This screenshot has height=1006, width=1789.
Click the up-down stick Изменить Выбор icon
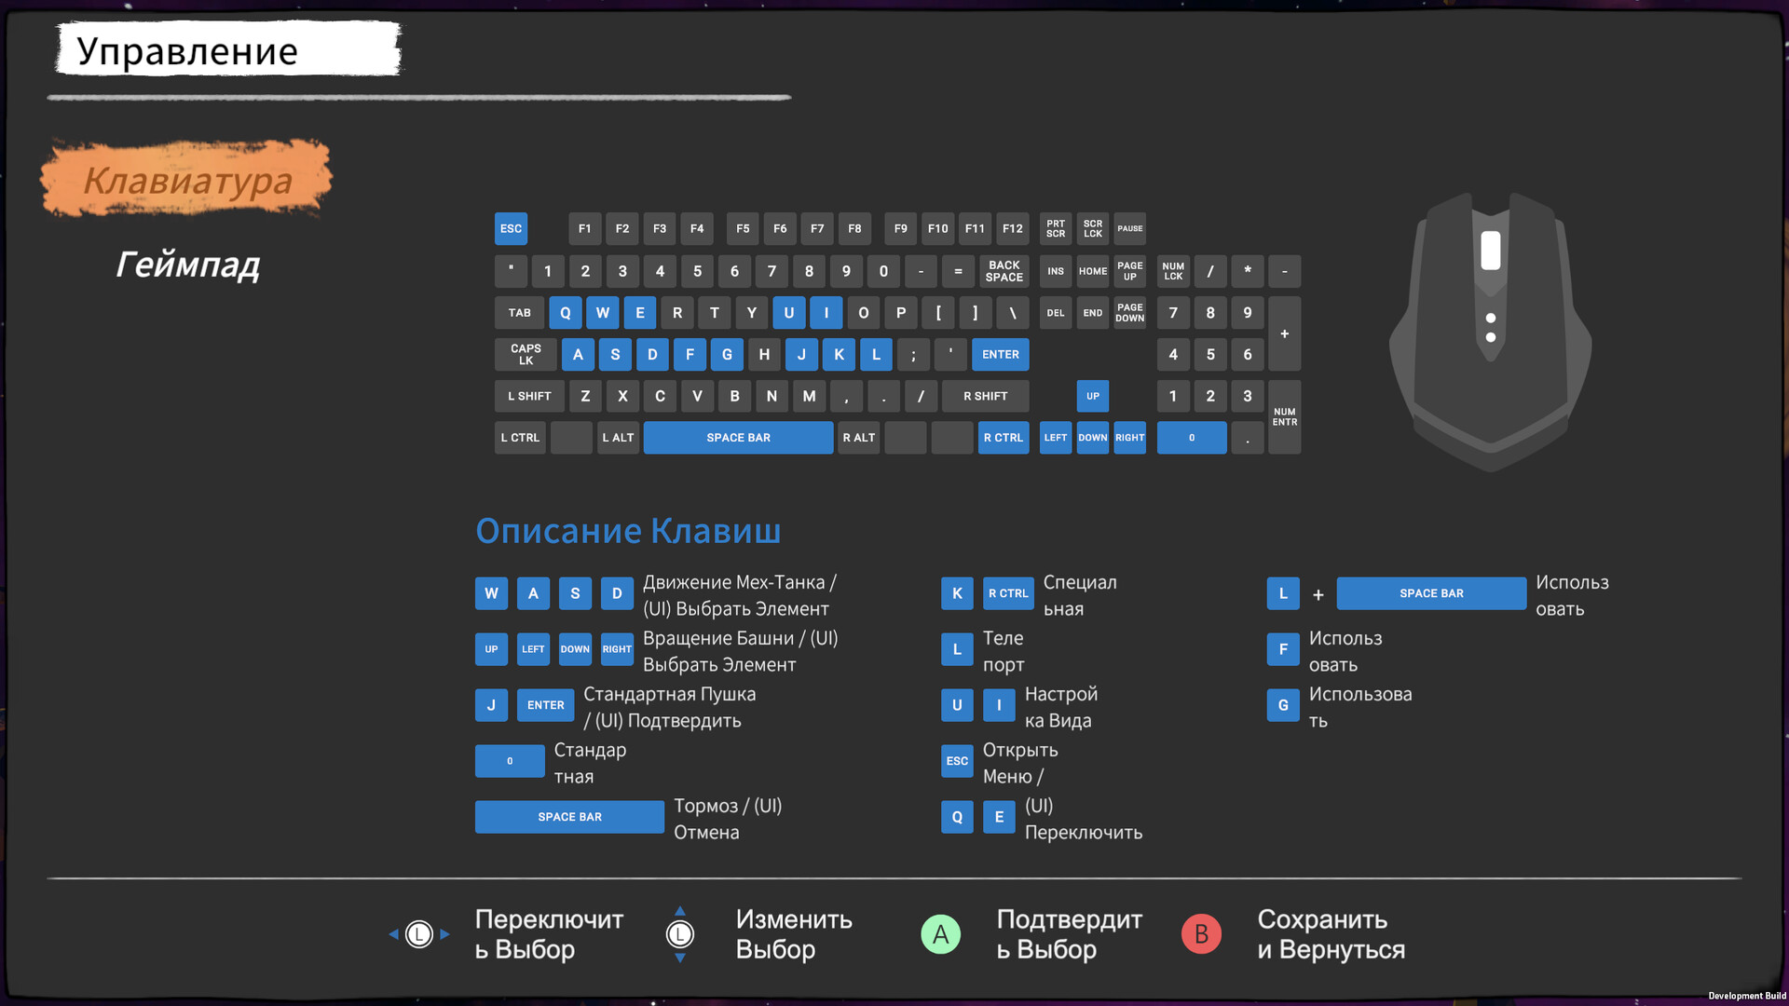coord(680,934)
